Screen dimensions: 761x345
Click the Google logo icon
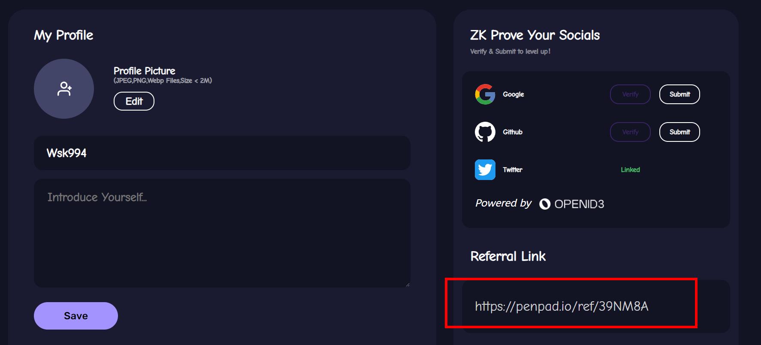[x=485, y=94]
